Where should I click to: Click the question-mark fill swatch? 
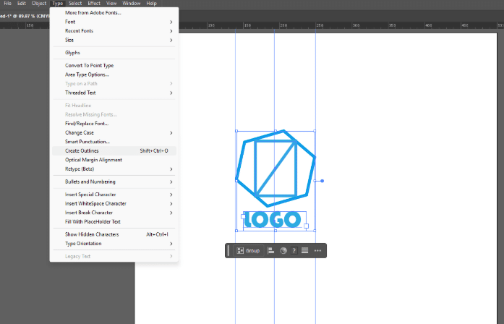[x=294, y=250]
